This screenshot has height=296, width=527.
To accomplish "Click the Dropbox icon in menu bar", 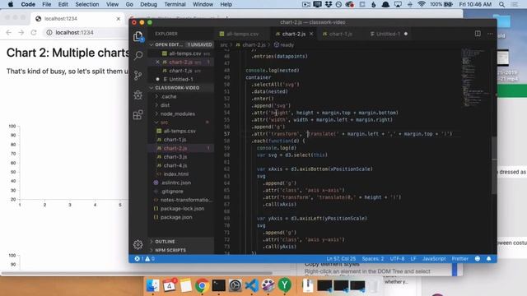I will (x=328, y=4).
